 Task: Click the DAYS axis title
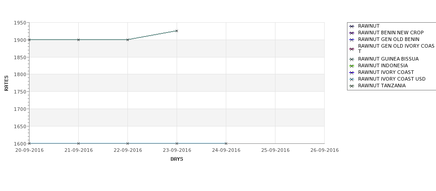point(177,159)
